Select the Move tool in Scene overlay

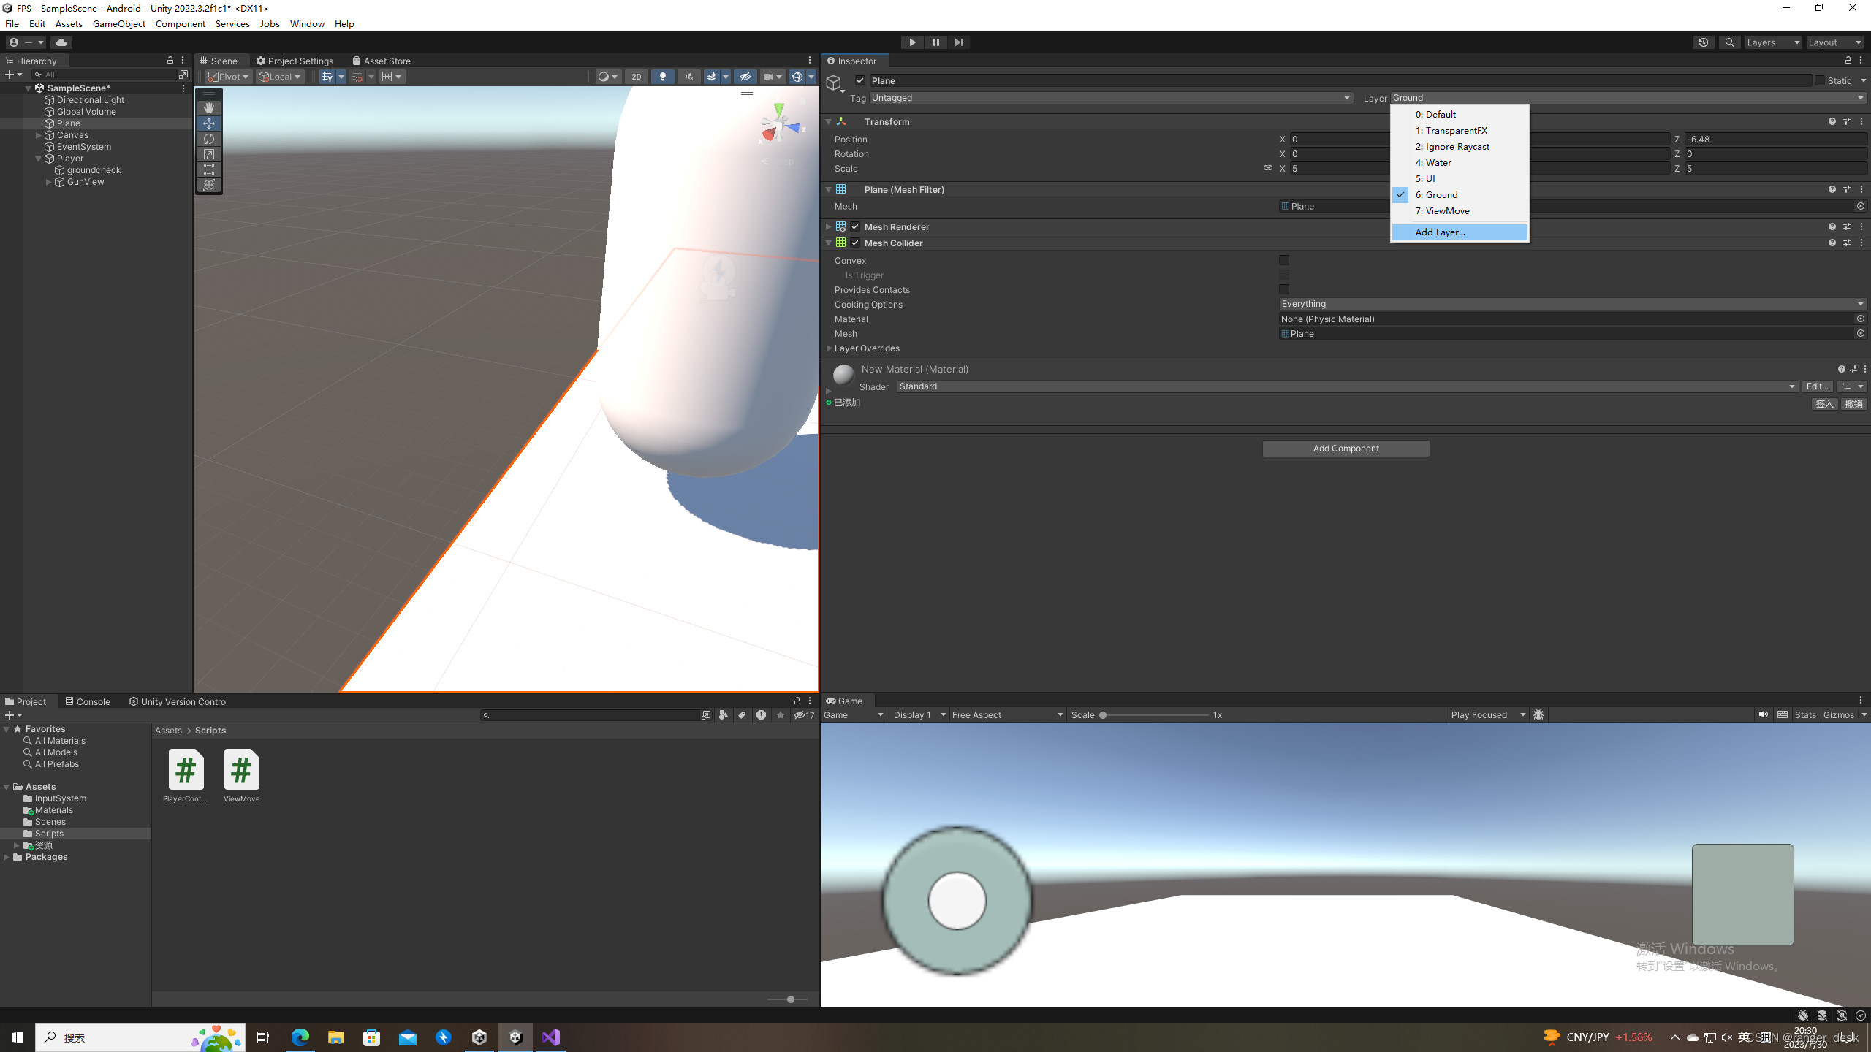[209, 123]
